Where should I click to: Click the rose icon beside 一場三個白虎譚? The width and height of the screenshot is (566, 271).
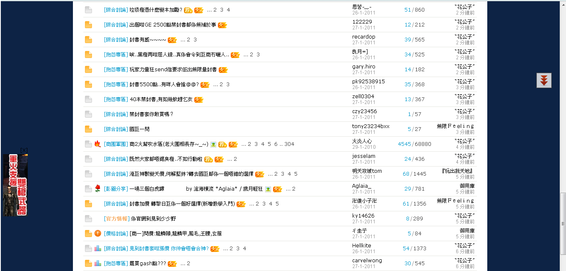[98, 189]
